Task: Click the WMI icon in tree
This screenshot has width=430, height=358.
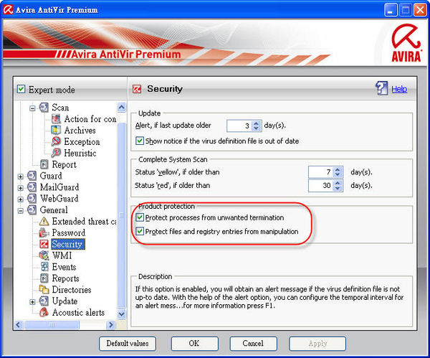Action: tap(44, 255)
